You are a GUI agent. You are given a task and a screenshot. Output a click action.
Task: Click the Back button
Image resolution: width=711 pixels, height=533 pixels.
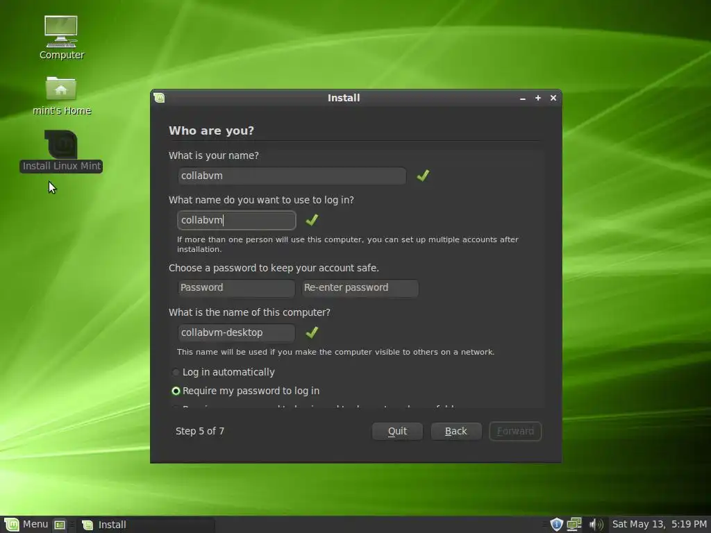click(455, 431)
